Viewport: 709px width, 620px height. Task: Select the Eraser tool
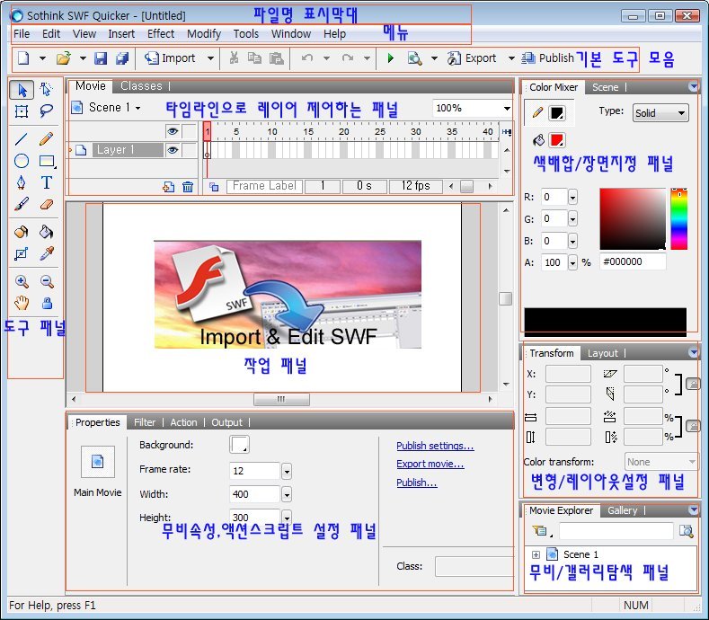[46, 204]
